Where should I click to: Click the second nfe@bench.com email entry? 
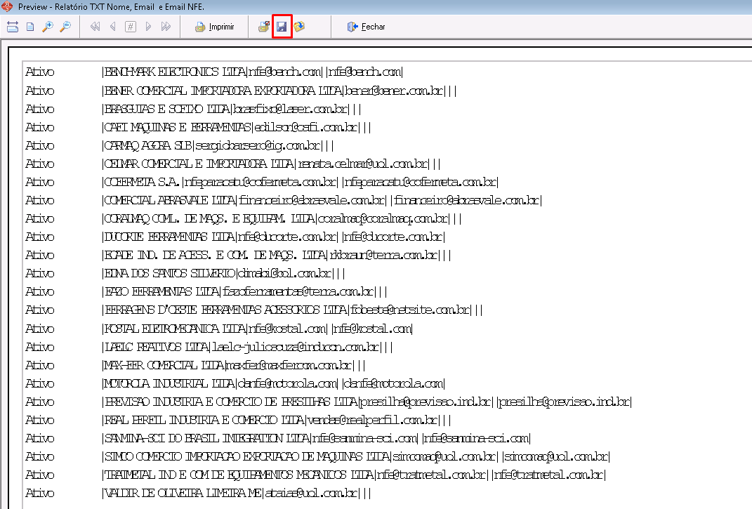click(364, 72)
